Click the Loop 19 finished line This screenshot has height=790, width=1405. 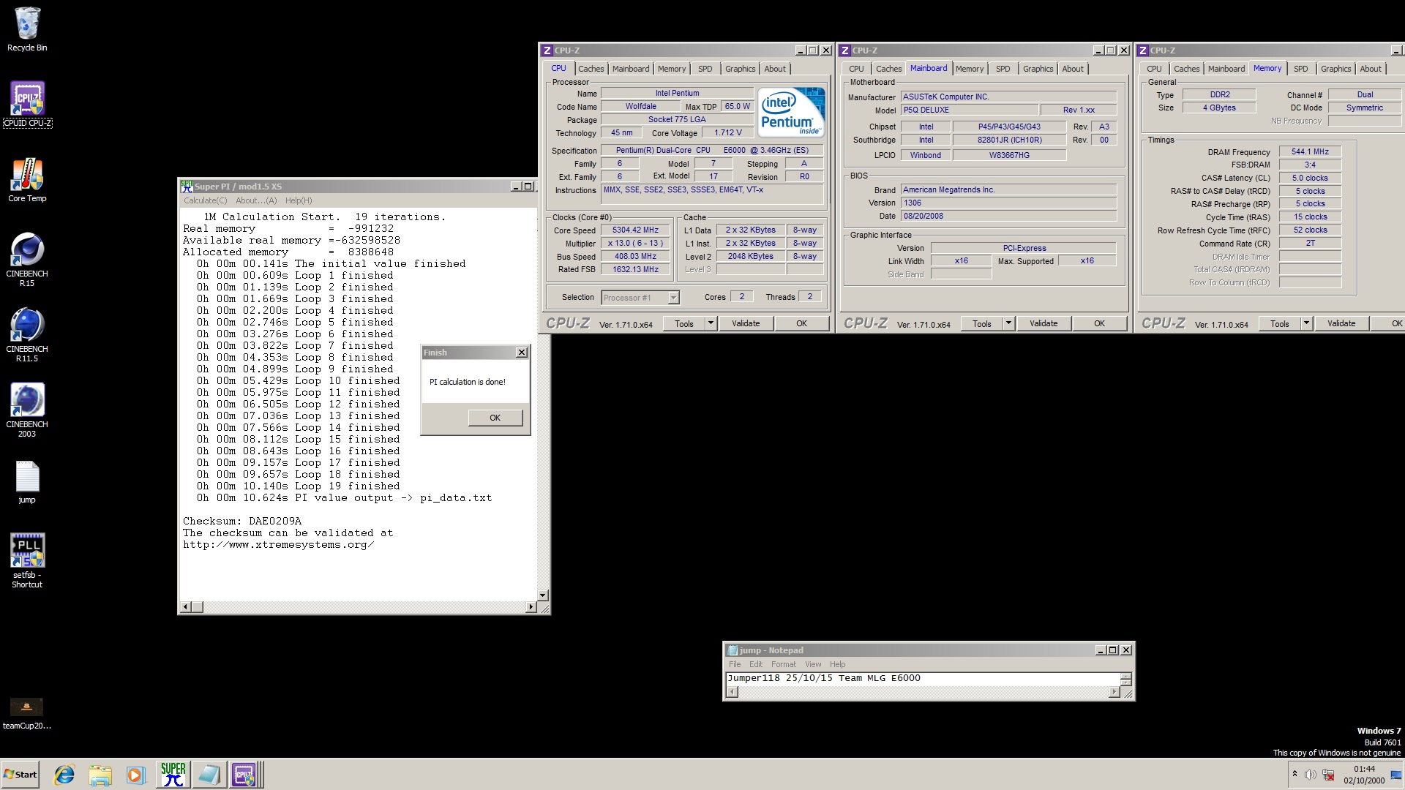pyautogui.click(x=299, y=486)
